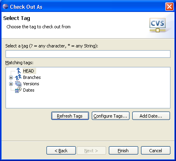Image resolution: width=176 pixels, height=161 pixels.
Task: Click the Branches double-arrow icon
Action: tap(18, 77)
